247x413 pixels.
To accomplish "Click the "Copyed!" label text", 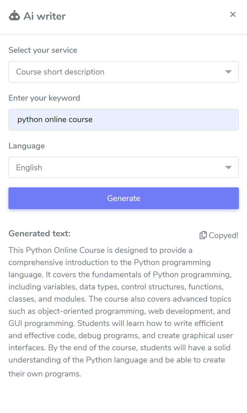I will coord(224,236).
